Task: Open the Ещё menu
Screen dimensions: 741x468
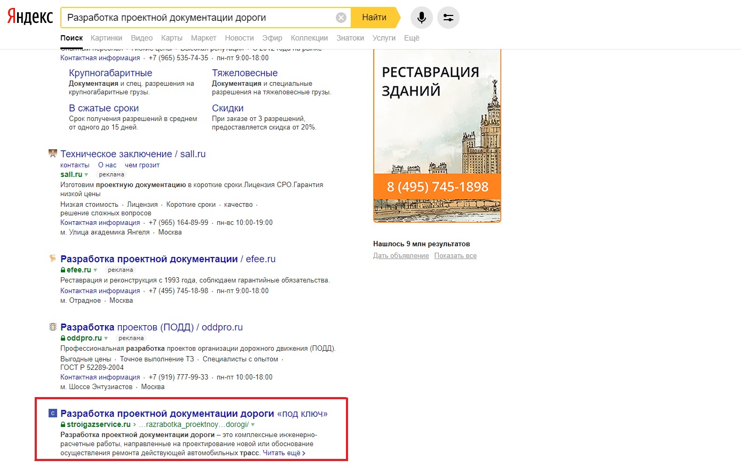Action: coord(412,38)
